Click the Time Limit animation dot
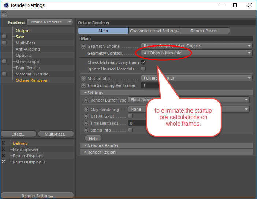The image size is (257, 199). (x=86, y=123)
